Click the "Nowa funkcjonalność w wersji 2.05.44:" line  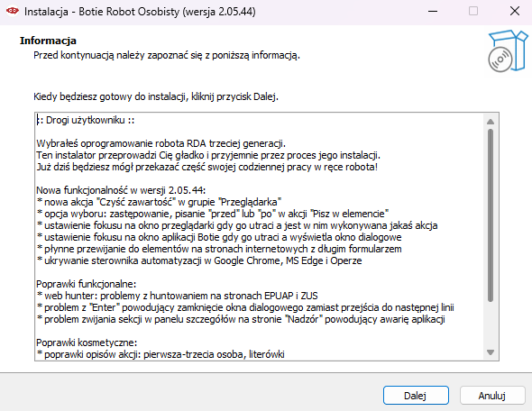(121, 190)
